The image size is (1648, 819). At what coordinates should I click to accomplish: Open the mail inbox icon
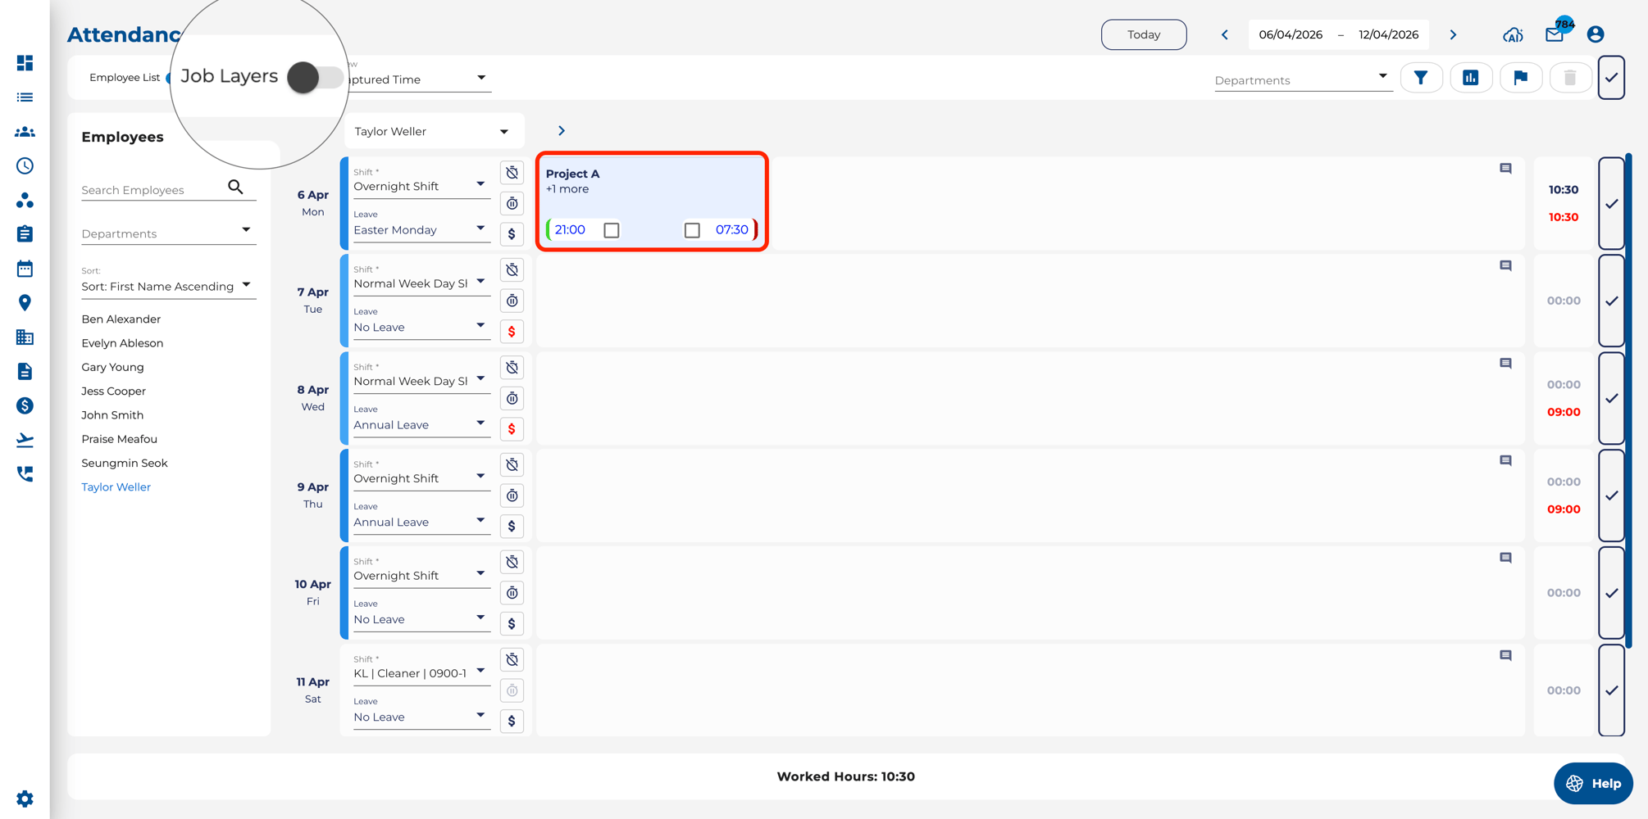1555,34
